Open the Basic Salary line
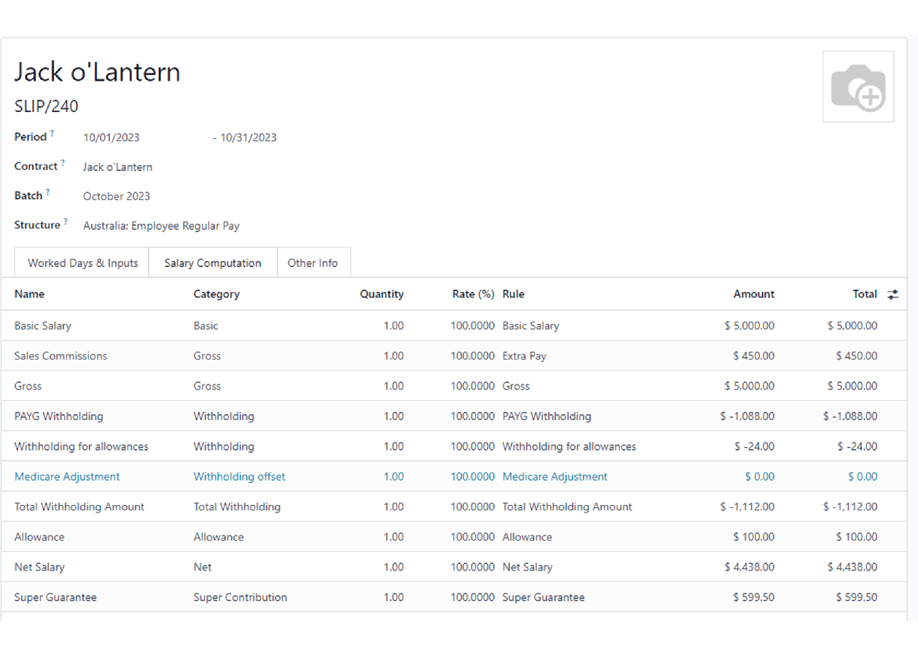The width and height of the screenshot is (918, 655). coord(42,326)
